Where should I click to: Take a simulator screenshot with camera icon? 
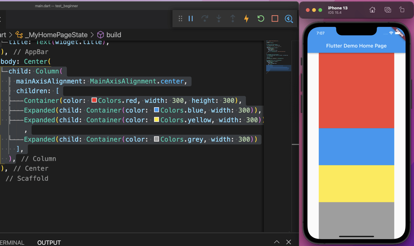click(388, 10)
